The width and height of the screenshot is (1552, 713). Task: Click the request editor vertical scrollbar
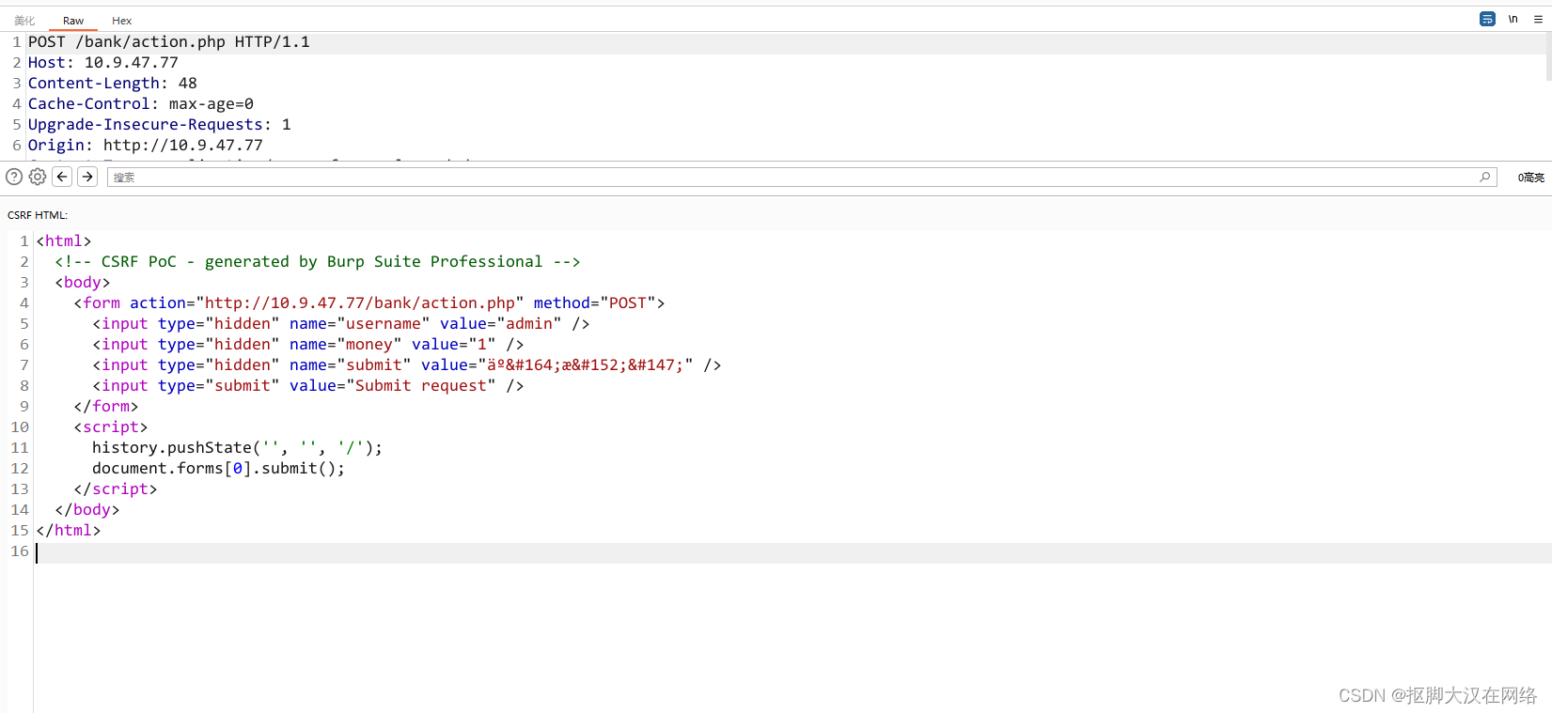1547,56
